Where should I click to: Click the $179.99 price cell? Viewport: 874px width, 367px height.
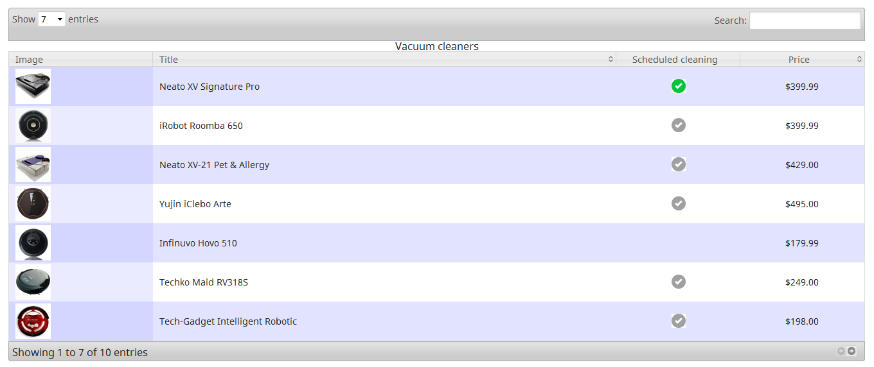pos(802,243)
